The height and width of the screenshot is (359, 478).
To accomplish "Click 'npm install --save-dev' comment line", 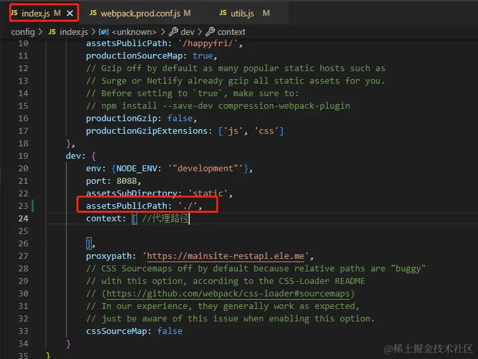I will [x=218, y=106].
